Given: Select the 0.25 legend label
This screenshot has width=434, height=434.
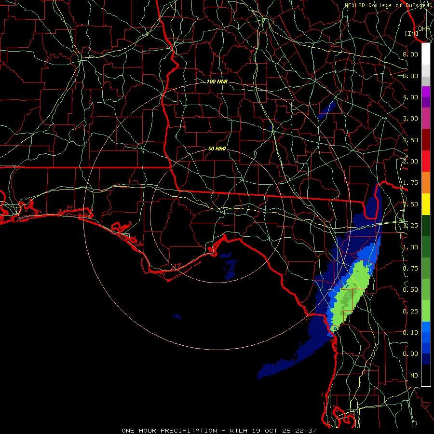Looking at the screenshot, I should pyautogui.click(x=410, y=312).
